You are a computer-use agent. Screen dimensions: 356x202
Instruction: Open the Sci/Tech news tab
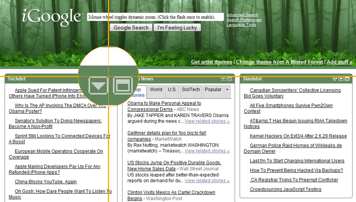[191, 90]
